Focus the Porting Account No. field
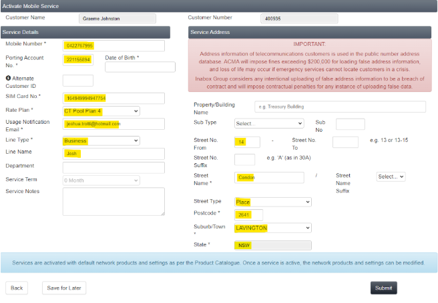The image size is (438, 303). 79,60
